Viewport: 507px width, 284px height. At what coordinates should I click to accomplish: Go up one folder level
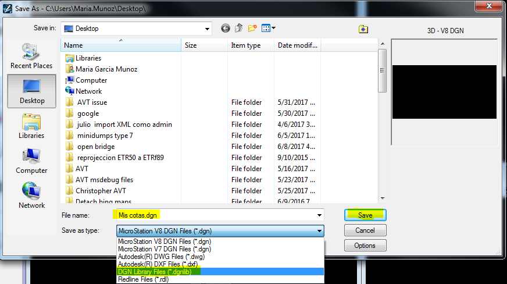pos(238,28)
